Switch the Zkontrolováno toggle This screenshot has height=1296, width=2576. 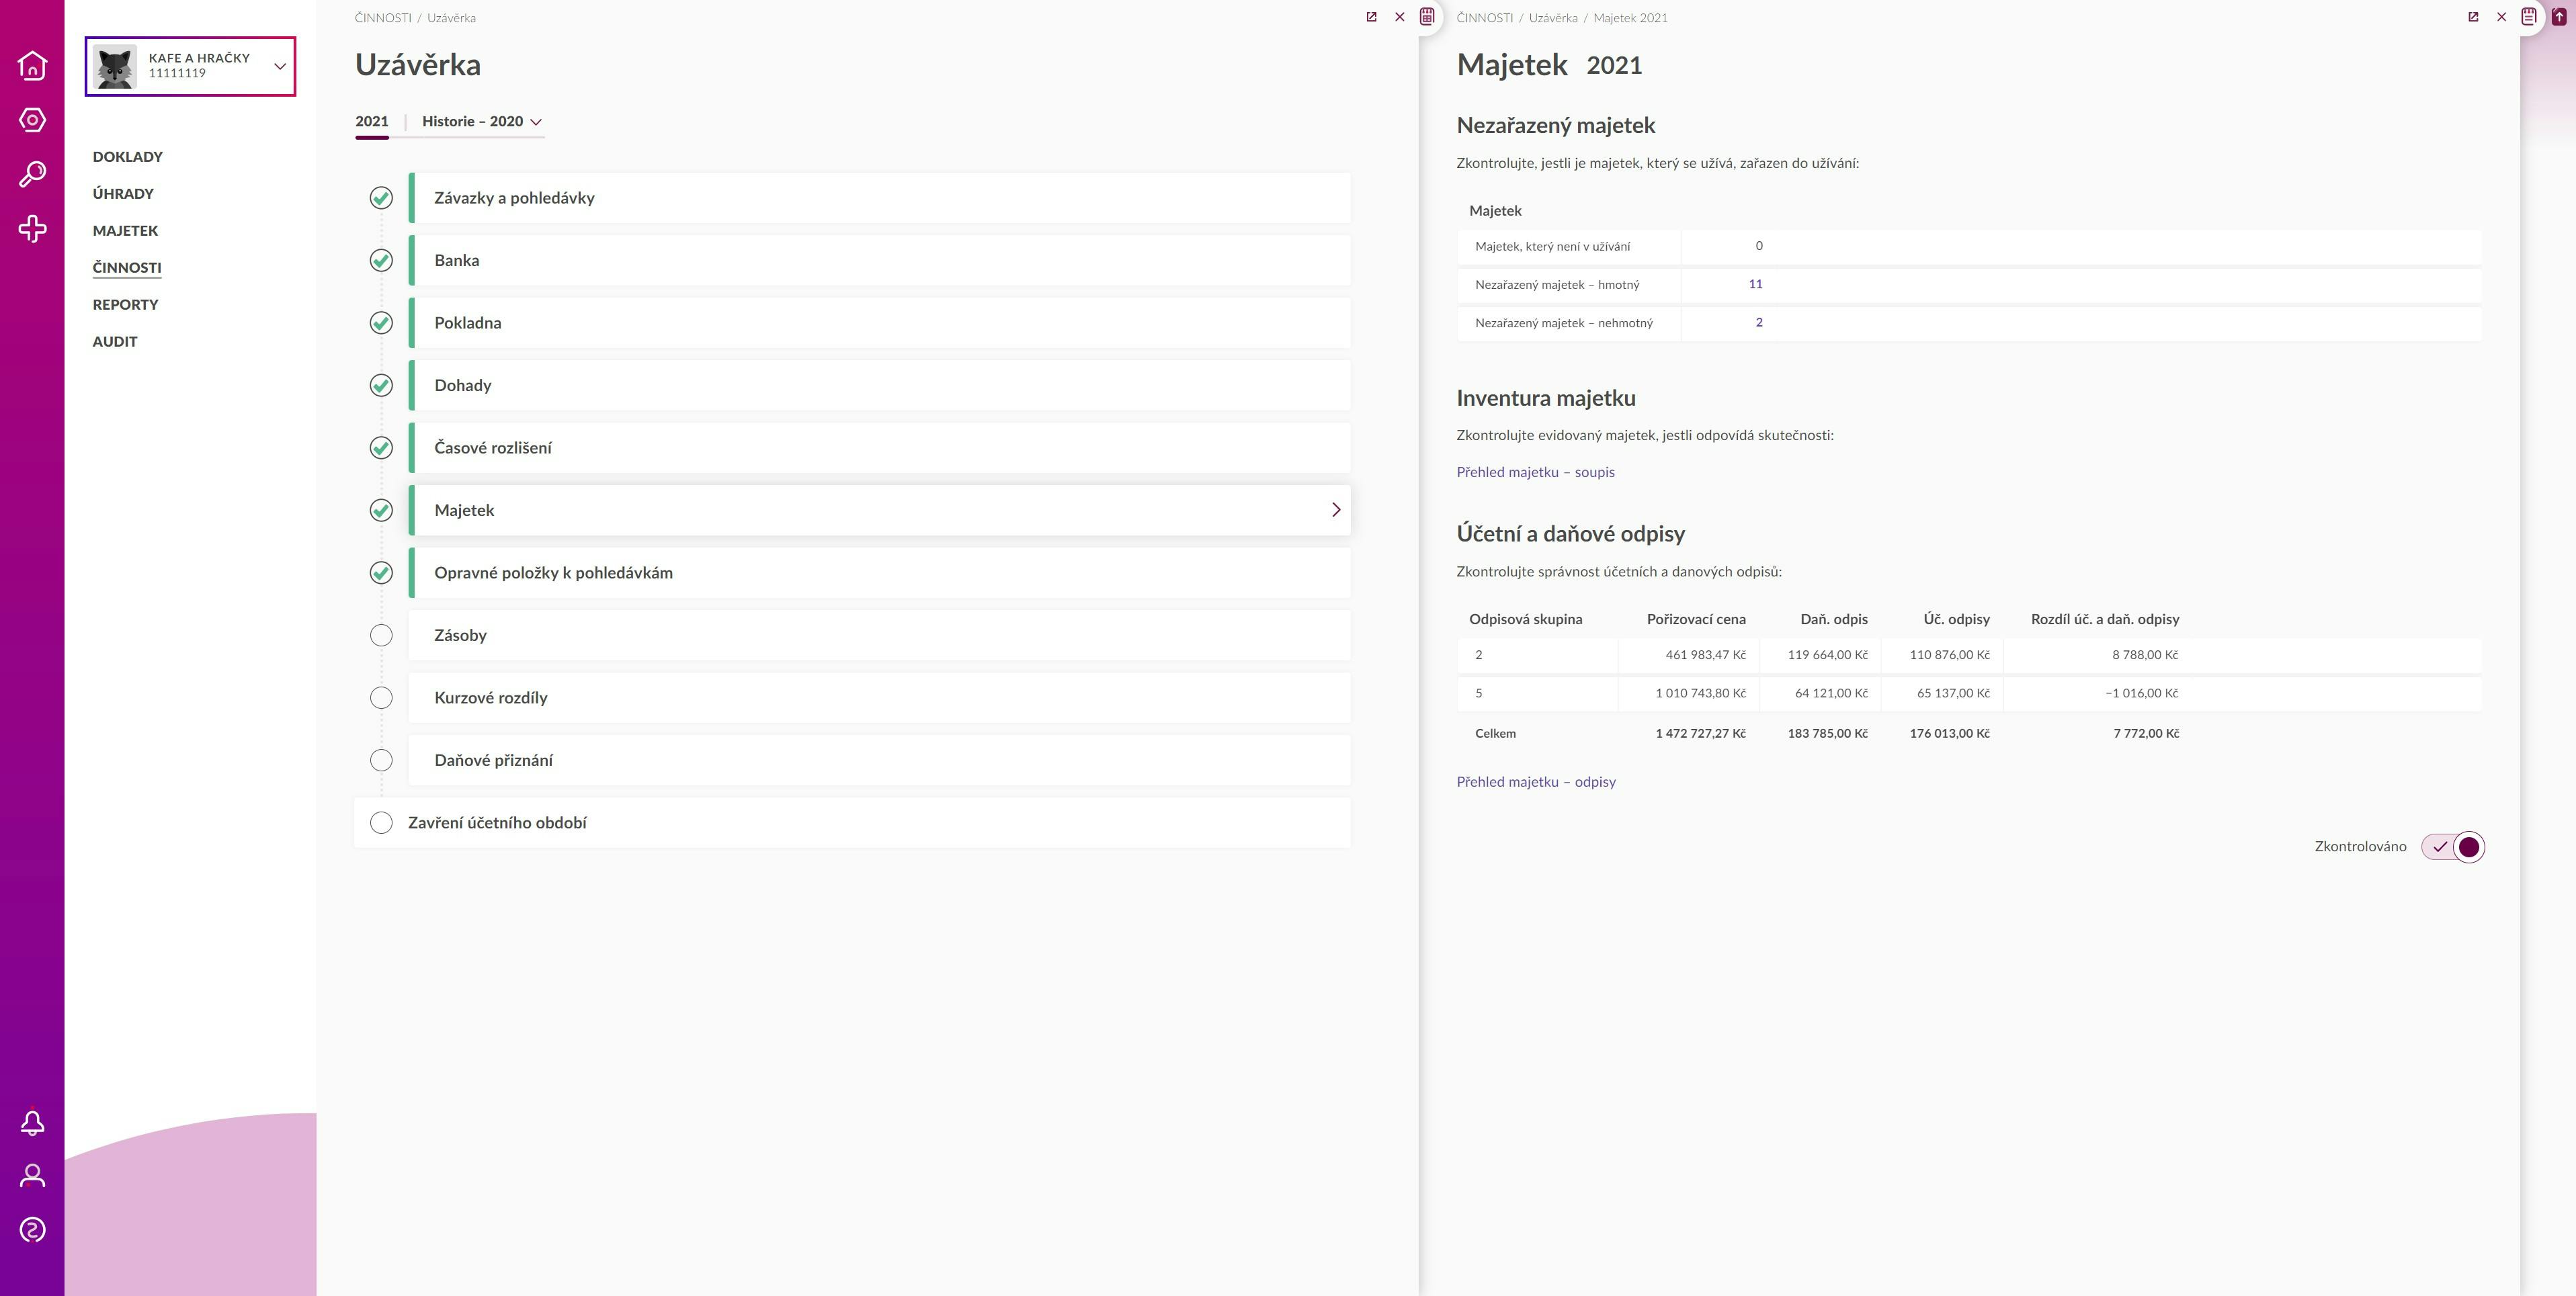pyautogui.click(x=2452, y=847)
